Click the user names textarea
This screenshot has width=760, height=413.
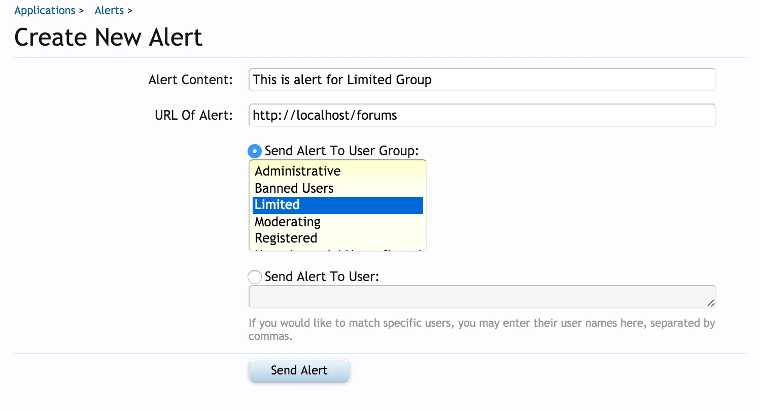pos(482,297)
